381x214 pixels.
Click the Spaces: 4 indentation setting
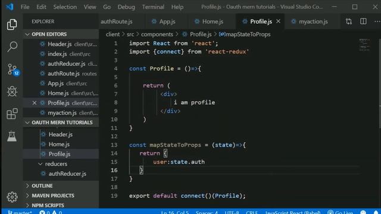tap(207, 212)
